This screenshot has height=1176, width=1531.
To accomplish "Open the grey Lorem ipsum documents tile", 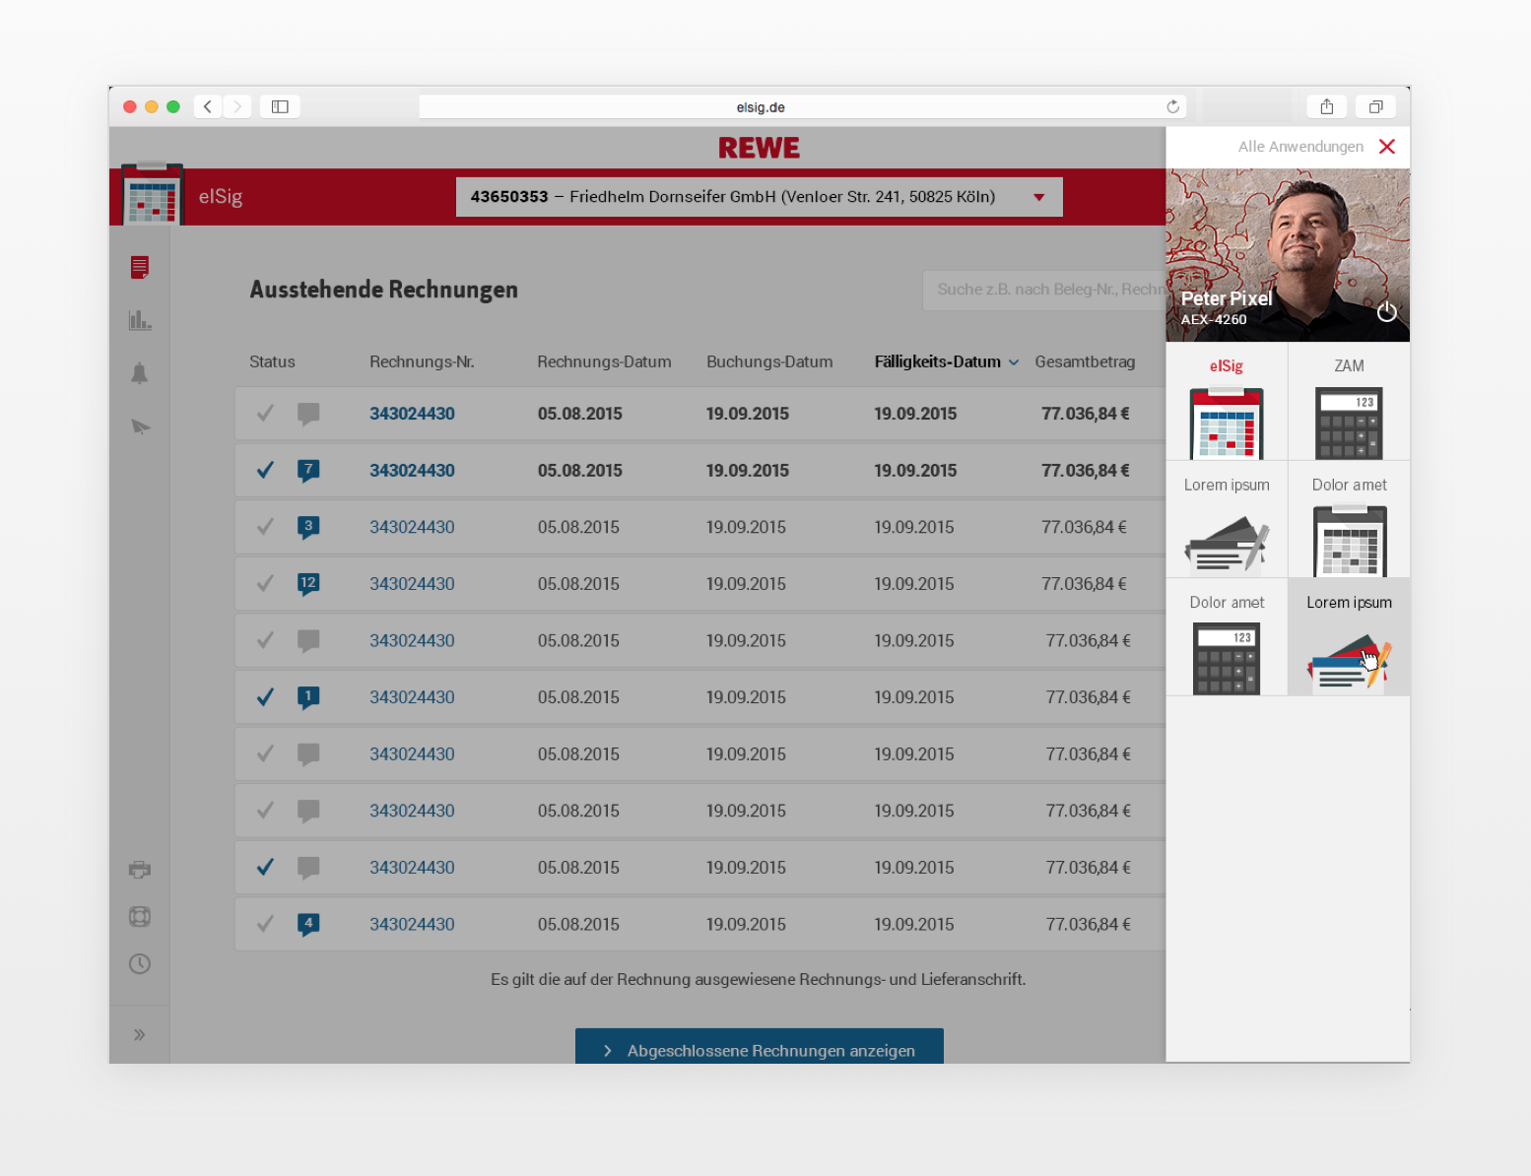I will [x=1227, y=520].
